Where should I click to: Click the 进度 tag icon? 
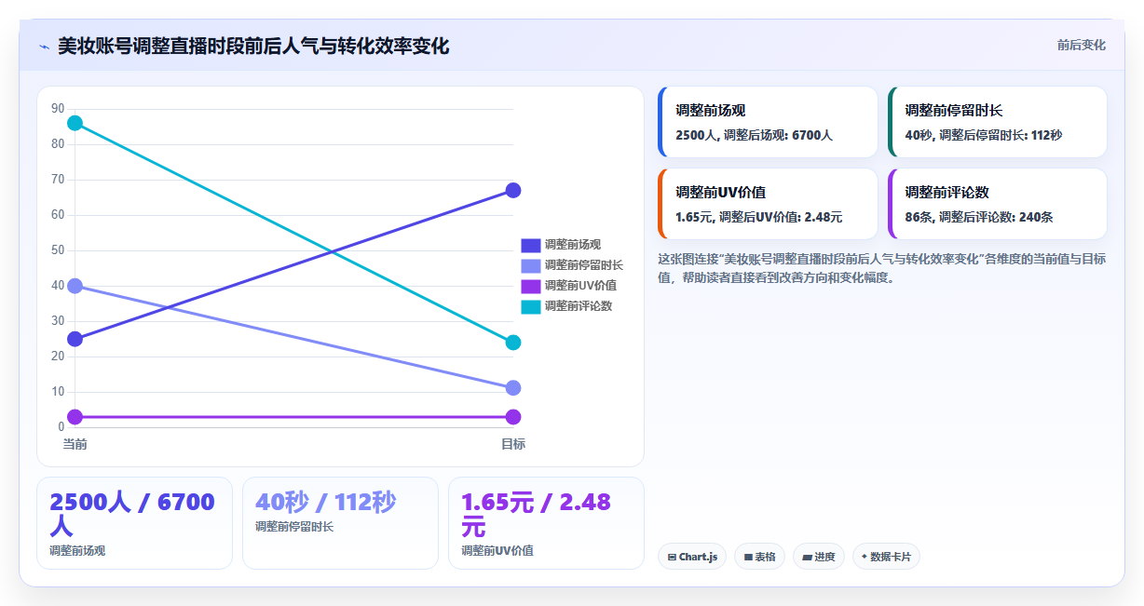(807, 557)
